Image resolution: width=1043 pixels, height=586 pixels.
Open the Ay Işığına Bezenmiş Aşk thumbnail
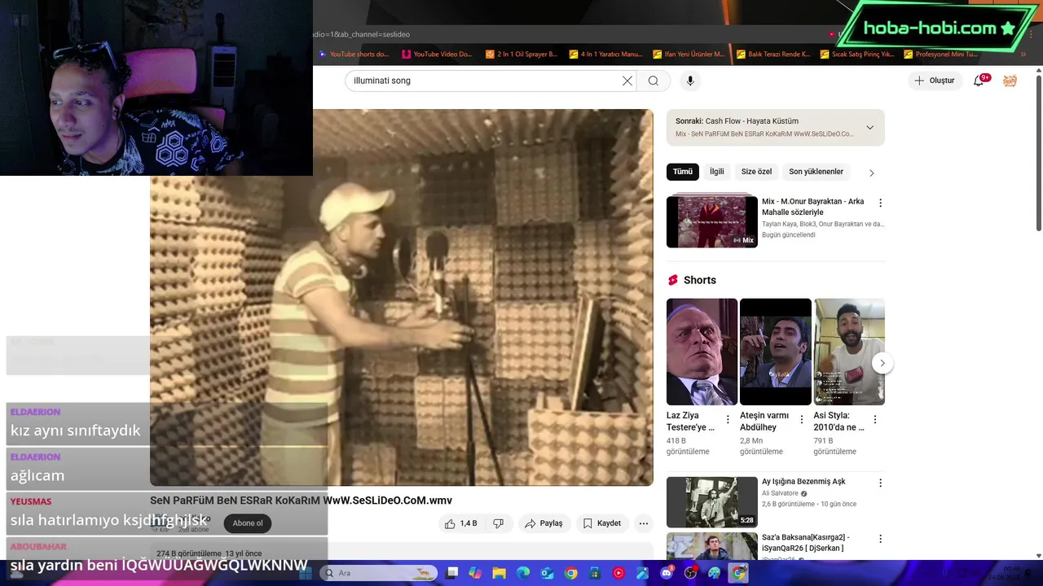point(712,502)
